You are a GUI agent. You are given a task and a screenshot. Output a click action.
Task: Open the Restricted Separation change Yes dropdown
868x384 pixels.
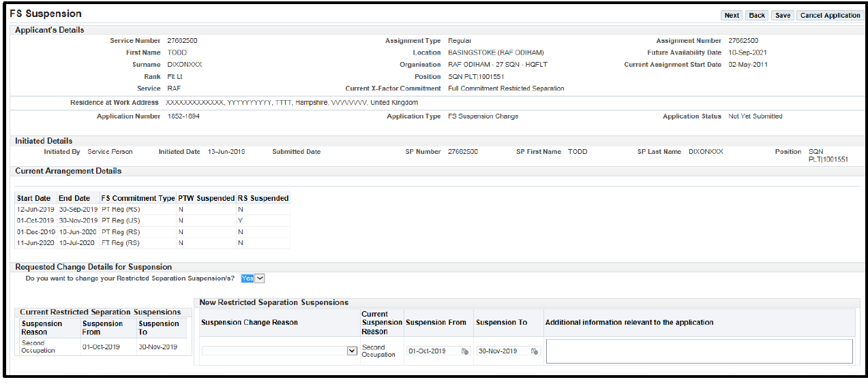(253, 278)
